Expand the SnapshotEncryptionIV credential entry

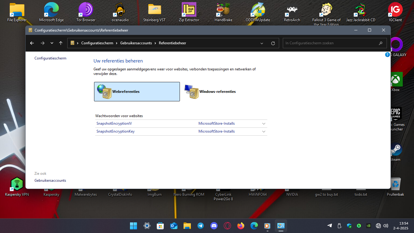tap(264, 124)
